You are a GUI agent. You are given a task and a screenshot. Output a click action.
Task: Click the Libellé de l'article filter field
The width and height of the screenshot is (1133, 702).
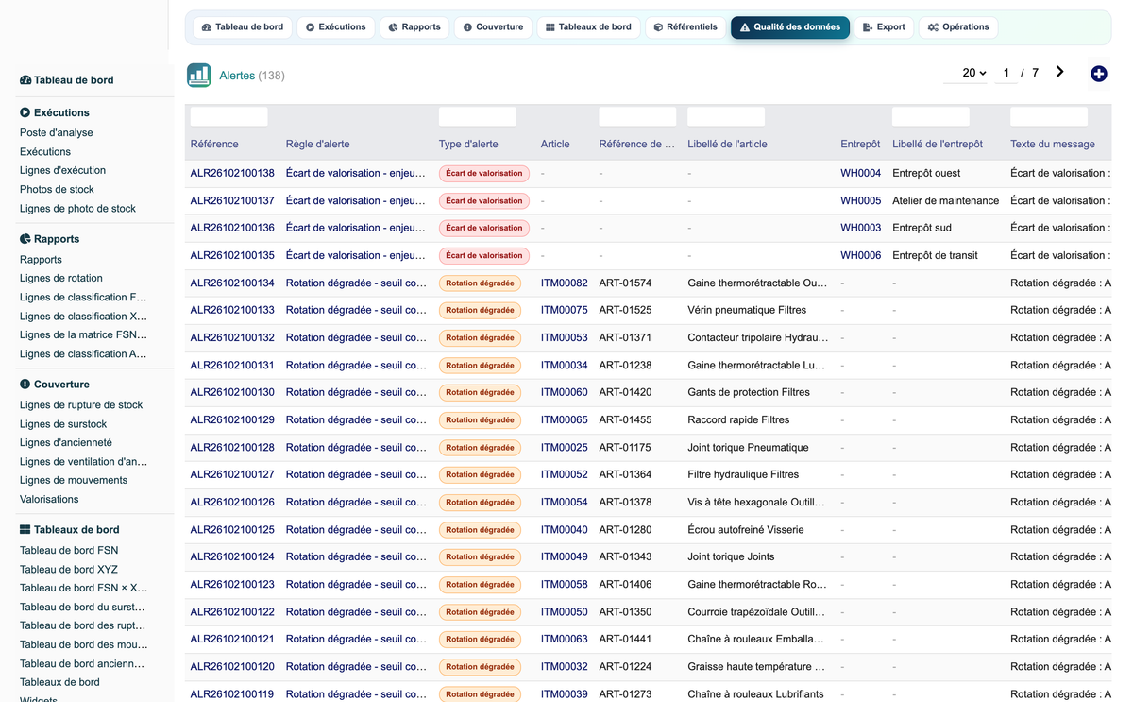point(726,117)
